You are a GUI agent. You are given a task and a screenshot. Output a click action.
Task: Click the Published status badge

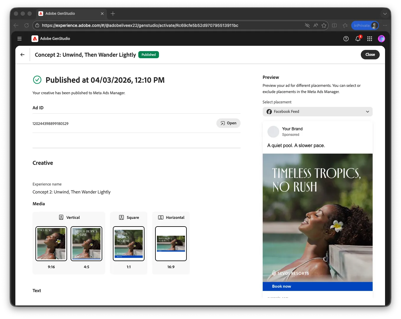point(149,55)
